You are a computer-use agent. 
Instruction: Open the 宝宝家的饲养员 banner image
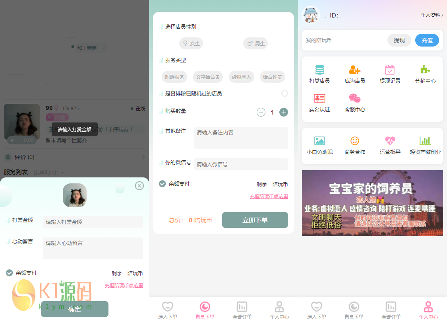[372, 203]
